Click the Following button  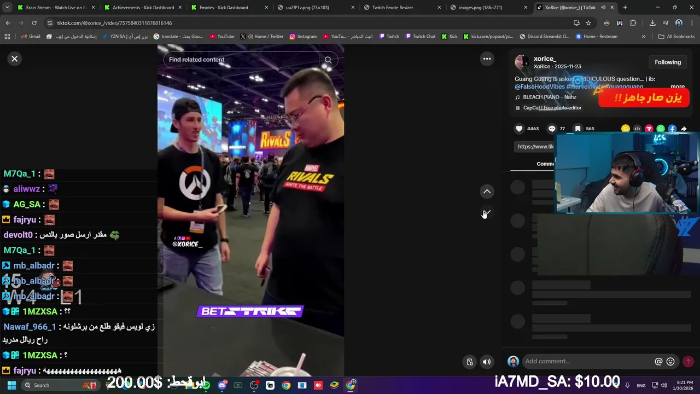668,62
